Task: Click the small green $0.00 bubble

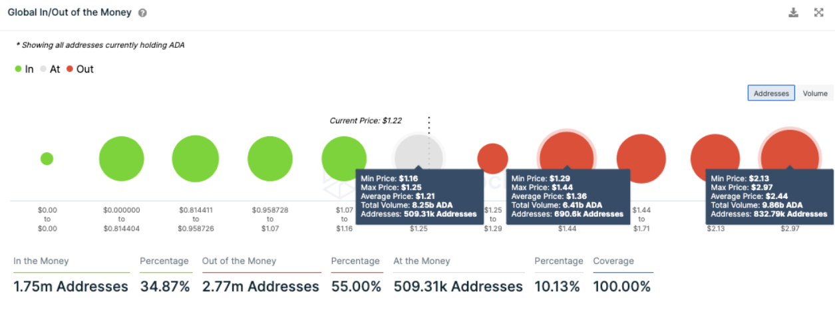Action: point(47,158)
